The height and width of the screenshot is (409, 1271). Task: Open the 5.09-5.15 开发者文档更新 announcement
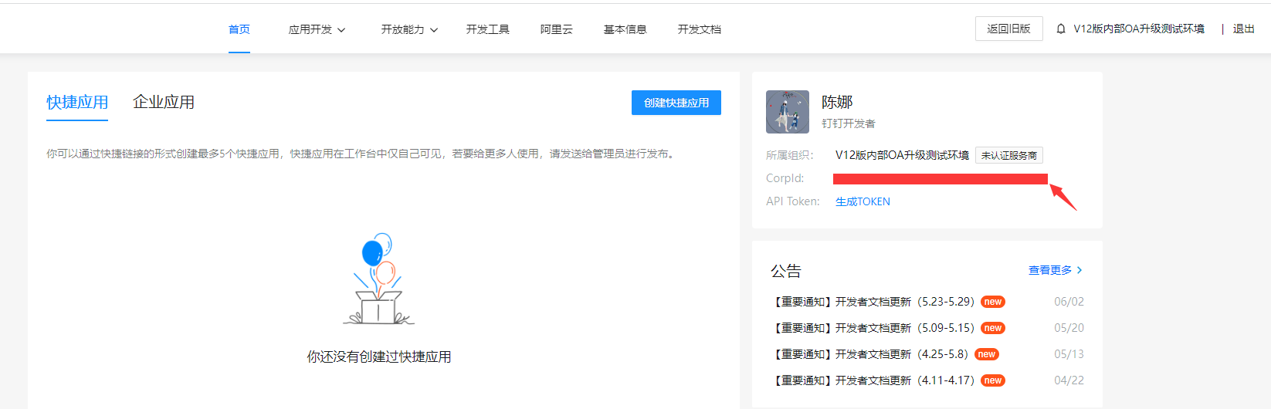point(874,328)
